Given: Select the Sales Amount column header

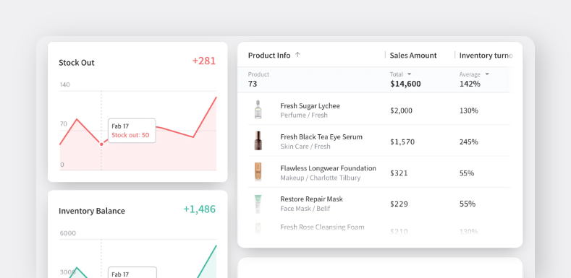Looking at the screenshot, I should click(x=413, y=55).
